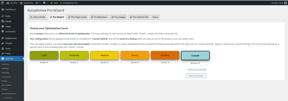Select the Custom settings preset
This screenshot has width=288, height=101.
tap(195, 56)
